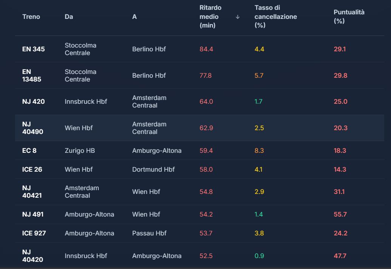
Task: Select train EC 8 from Zurigo HB
Action: (x=29, y=151)
